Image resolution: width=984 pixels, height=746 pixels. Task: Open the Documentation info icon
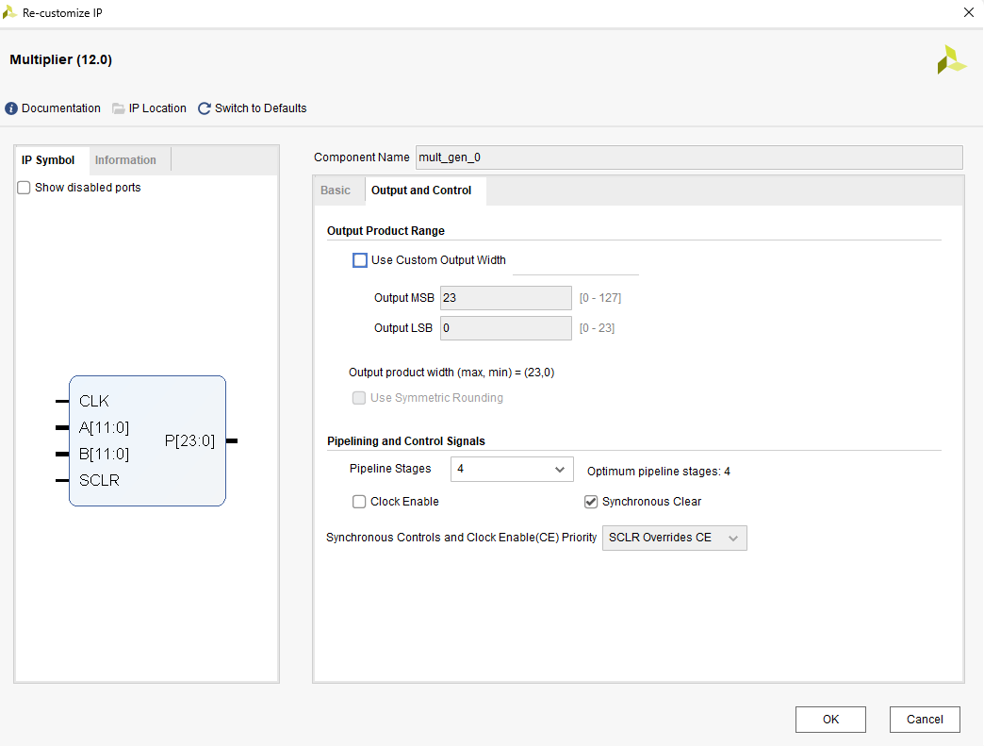[x=11, y=108]
